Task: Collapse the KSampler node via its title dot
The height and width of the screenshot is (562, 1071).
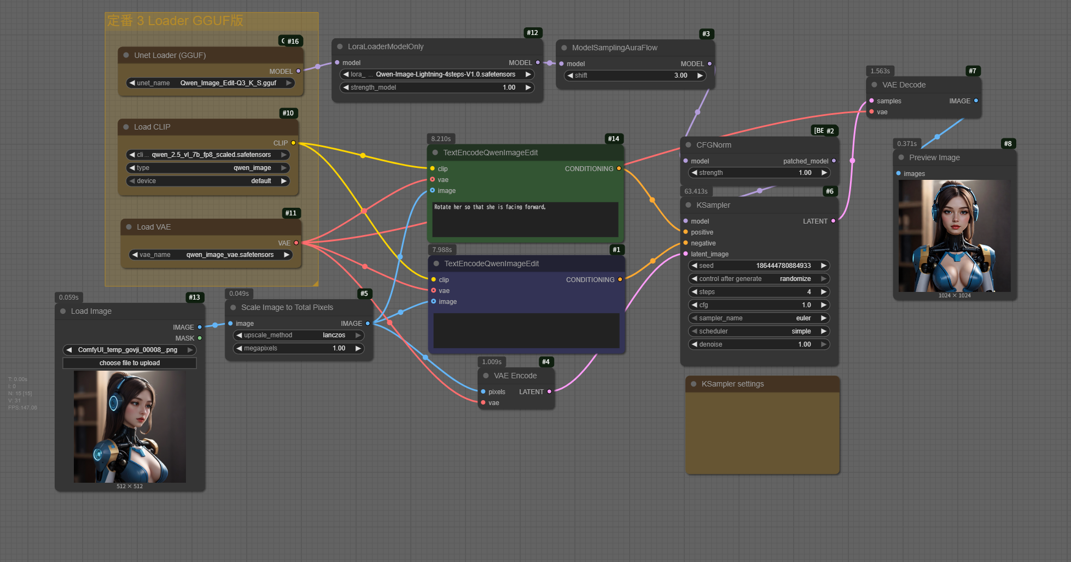Action: point(688,205)
